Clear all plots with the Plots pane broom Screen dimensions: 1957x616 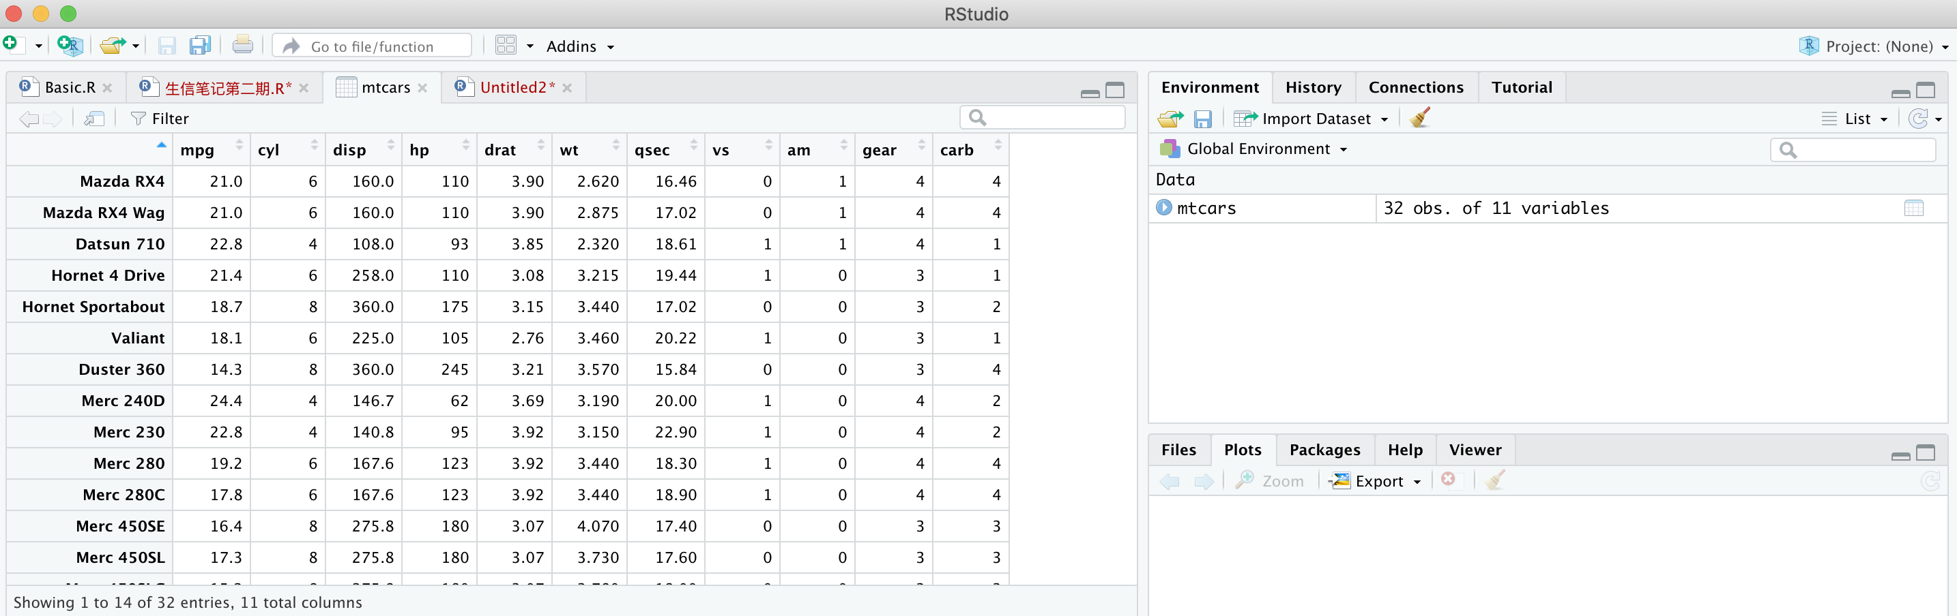coord(1494,480)
